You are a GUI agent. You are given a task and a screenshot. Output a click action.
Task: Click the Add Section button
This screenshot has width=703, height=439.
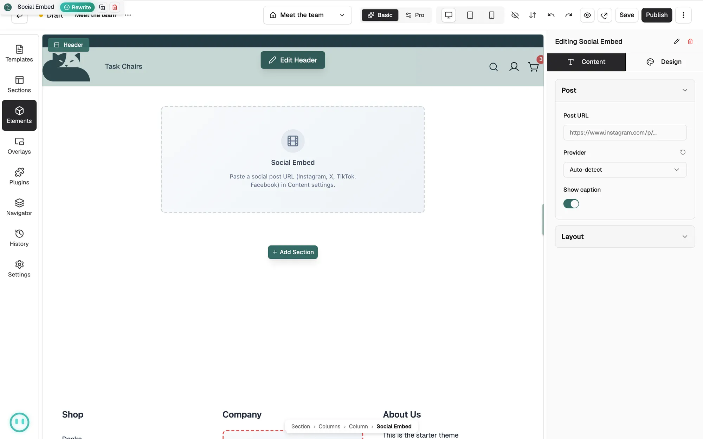tap(292, 252)
